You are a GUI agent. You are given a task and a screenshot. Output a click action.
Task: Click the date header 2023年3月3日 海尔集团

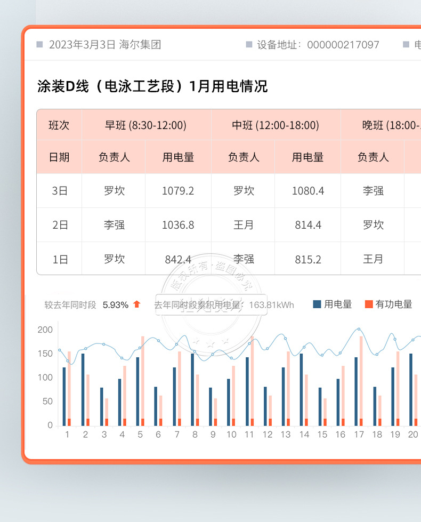[x=105, y=45]
